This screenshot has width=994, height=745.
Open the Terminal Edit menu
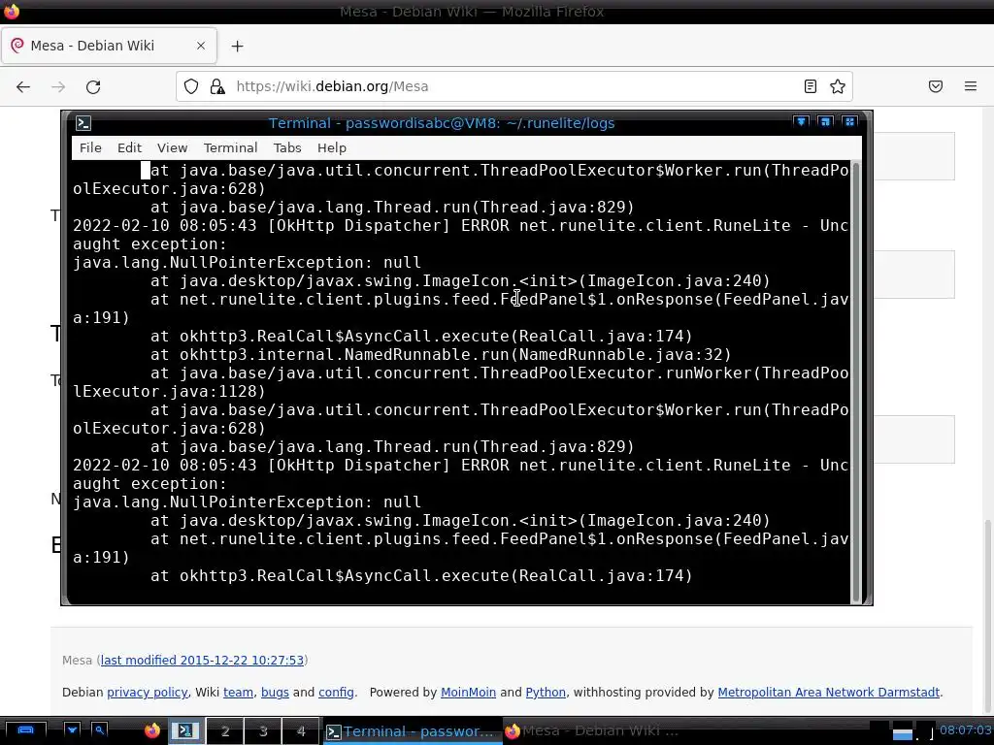coord(129,147)
